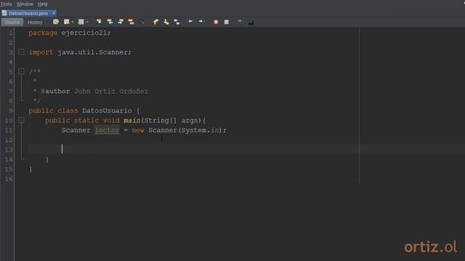Open the Tools menu
The height and width of the screenshot is (261, 465).
6,4
